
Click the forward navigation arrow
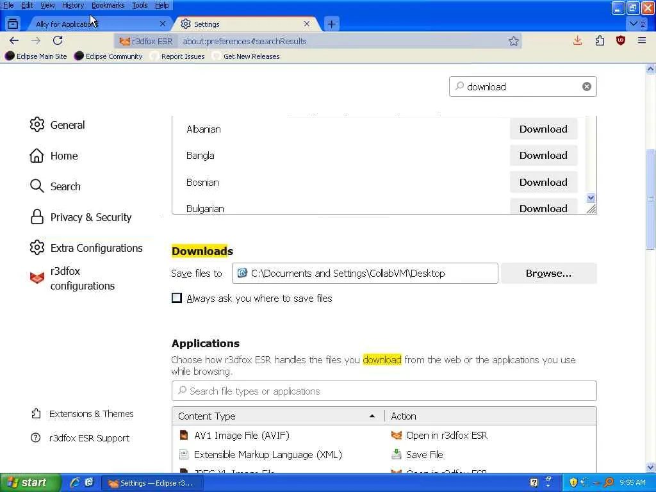pyautogui.click(x=36, y=40)
